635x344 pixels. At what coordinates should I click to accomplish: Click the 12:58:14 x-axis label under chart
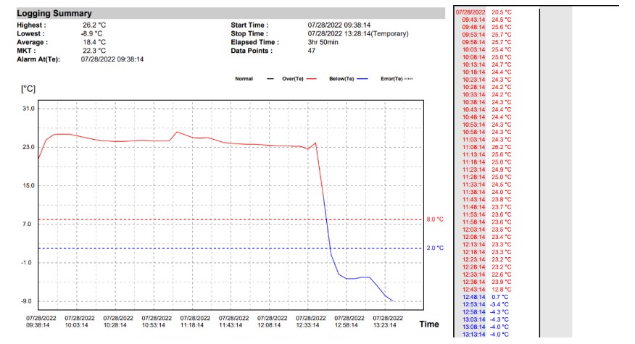pyautogui.click(x=346, y=325)
